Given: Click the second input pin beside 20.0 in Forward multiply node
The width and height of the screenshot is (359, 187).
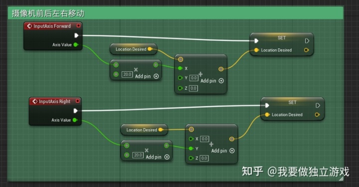Looking at the screenshot, I should 116,74.
